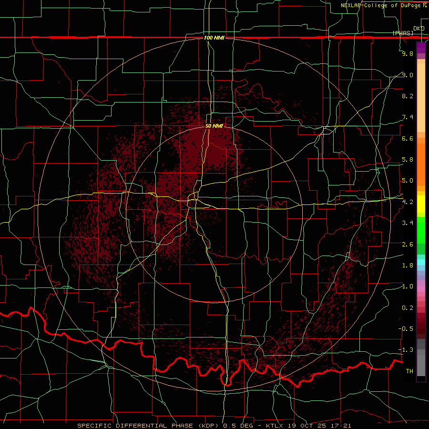Pick the bright green segment of the color bar
This screenshot has height=429, width=429.
421,230
